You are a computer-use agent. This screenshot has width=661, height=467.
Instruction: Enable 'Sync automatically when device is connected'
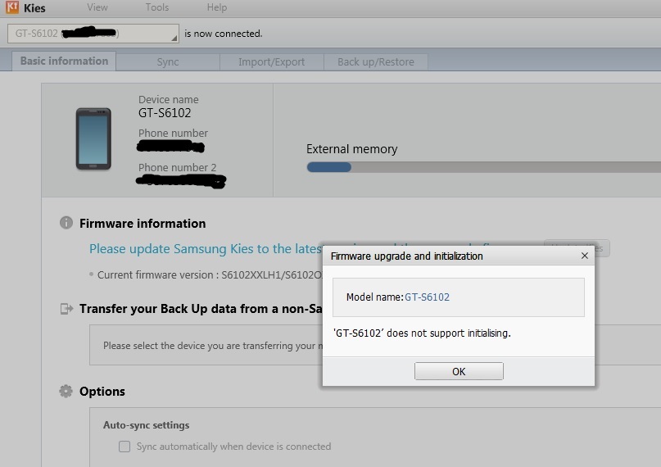point(125,447)
